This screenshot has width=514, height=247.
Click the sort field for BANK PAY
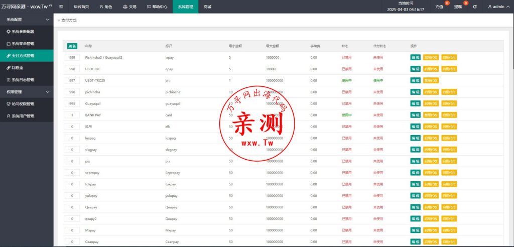(72, 115)
